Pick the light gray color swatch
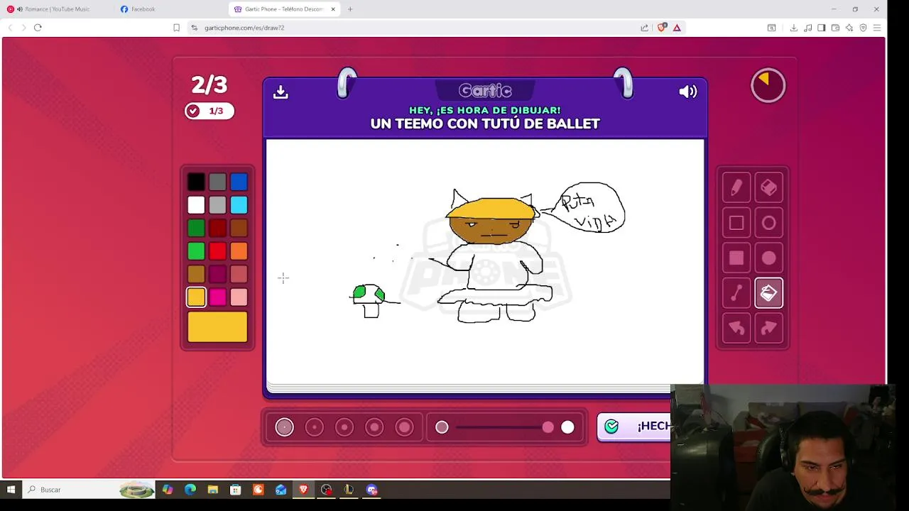The image size is (909, 511). (217, 205)
